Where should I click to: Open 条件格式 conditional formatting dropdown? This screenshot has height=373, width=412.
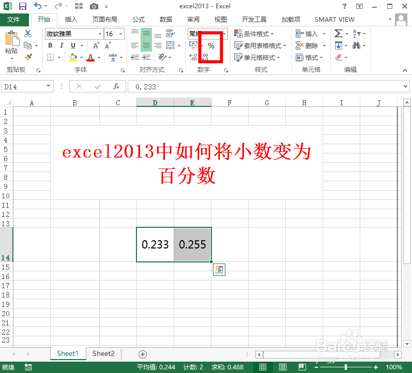pos(254,34)
